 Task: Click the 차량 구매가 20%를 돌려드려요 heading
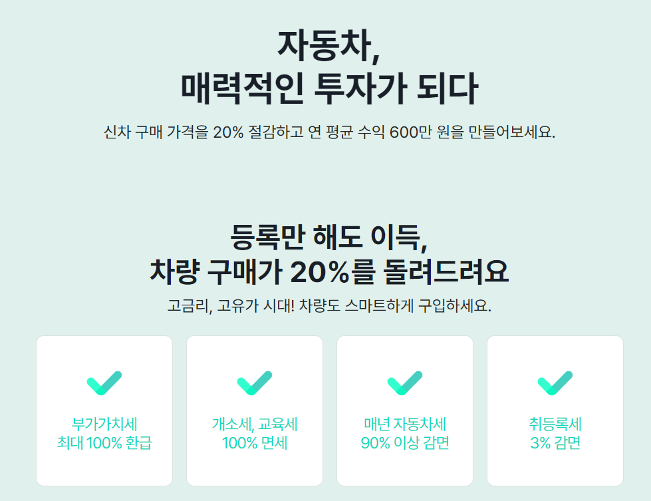[x=328, y=271]
